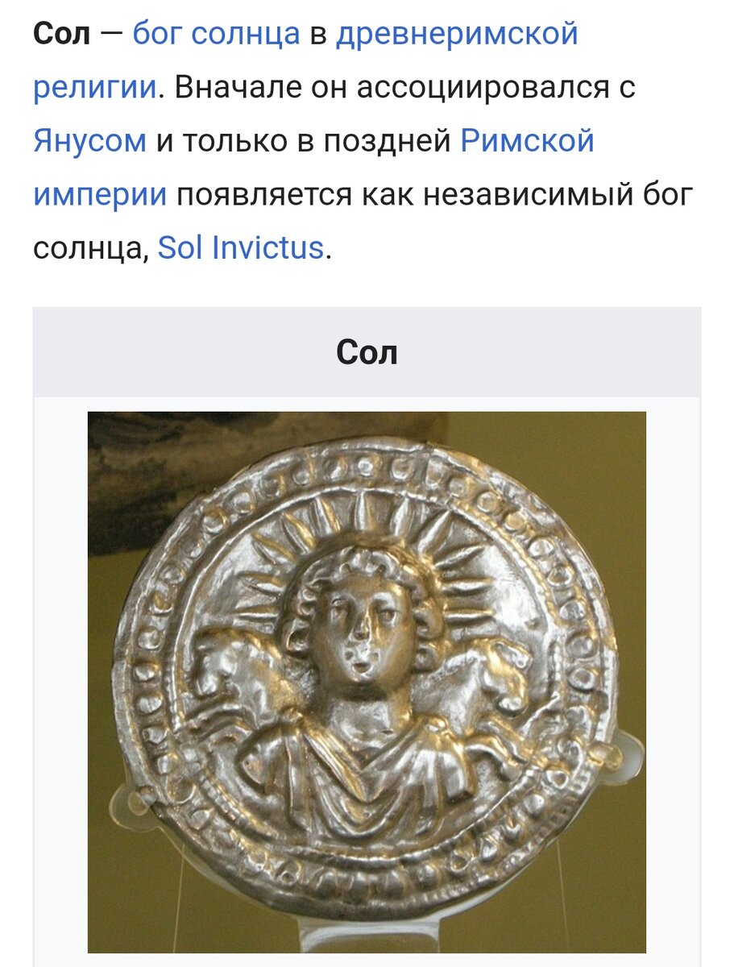Follow the "религии" link text
The image size is (734, 967).
pos(94,87)
